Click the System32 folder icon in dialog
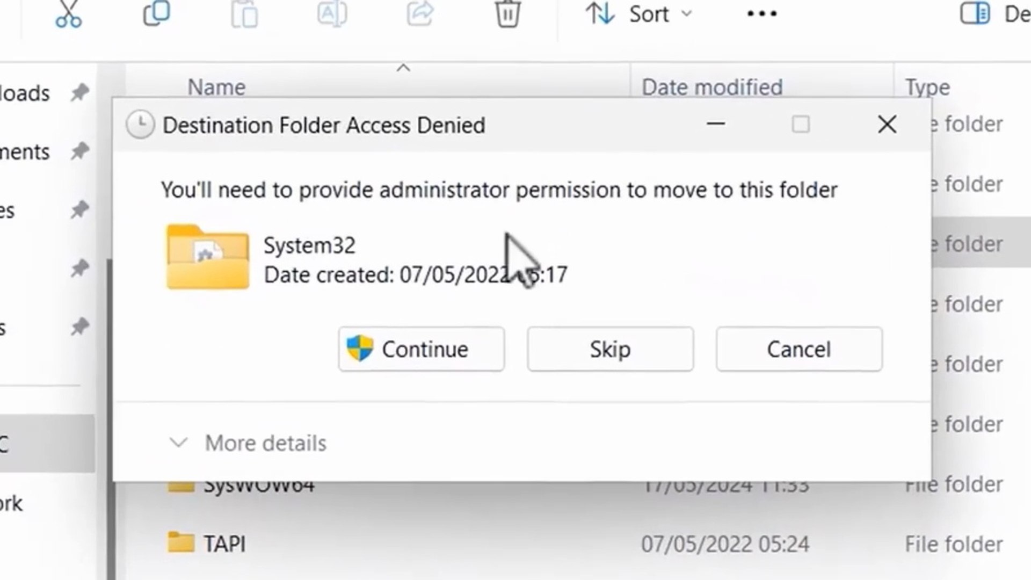 [x=208, y=258]
